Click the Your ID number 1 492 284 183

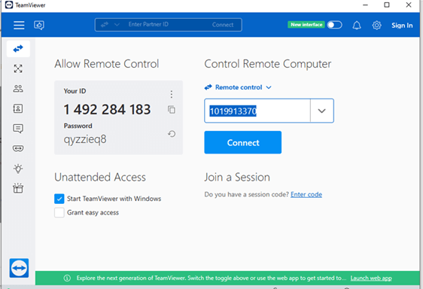coord(107,109)
